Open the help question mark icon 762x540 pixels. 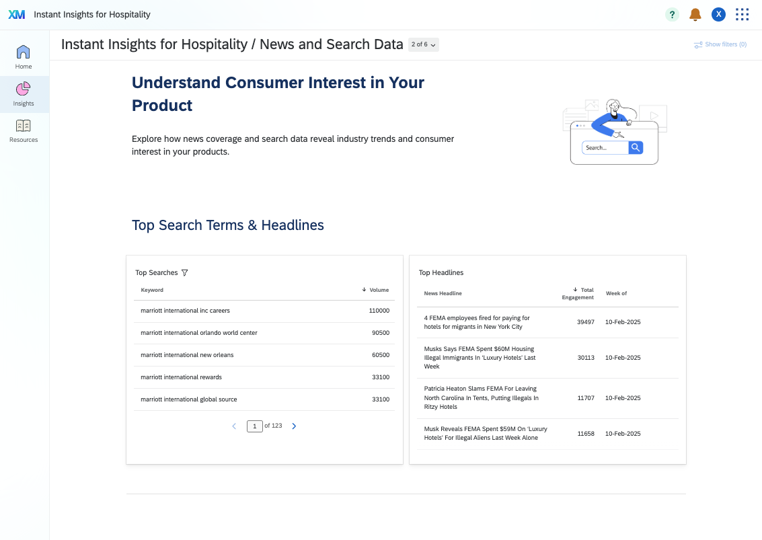click(x=672, y=15)
